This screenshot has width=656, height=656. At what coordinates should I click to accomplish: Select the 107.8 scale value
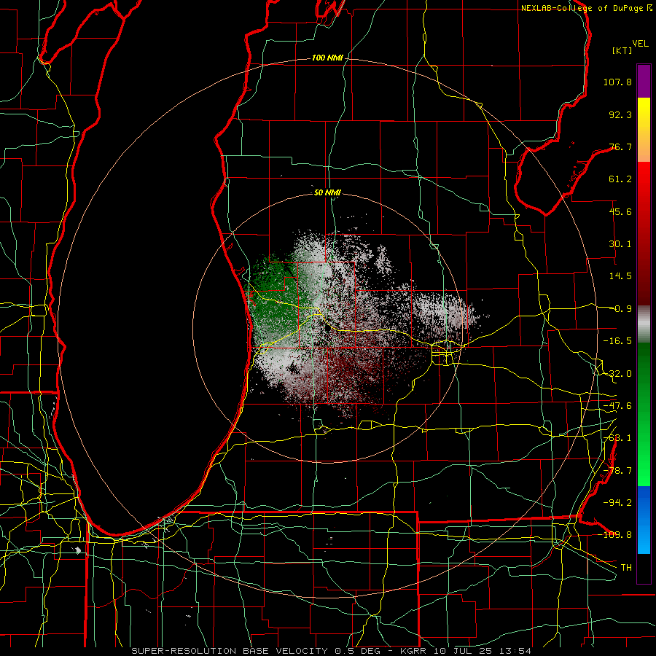click(x=617, y=82)
